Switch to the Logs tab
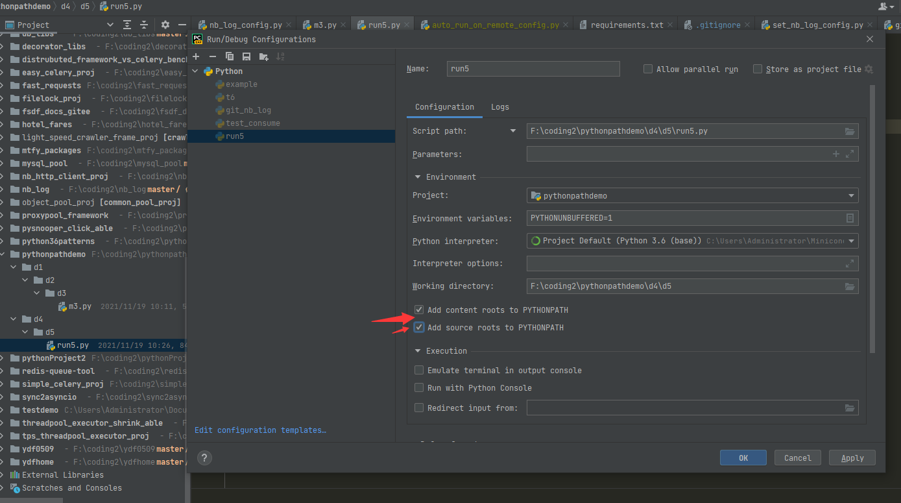This screenshot has height=503, width=901. tap(500, 107)
